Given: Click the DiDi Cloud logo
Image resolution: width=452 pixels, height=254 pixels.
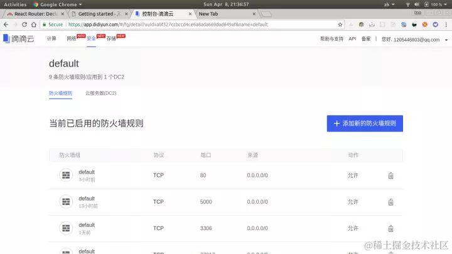Looking at the screenshot, I should tap(18, 39).
